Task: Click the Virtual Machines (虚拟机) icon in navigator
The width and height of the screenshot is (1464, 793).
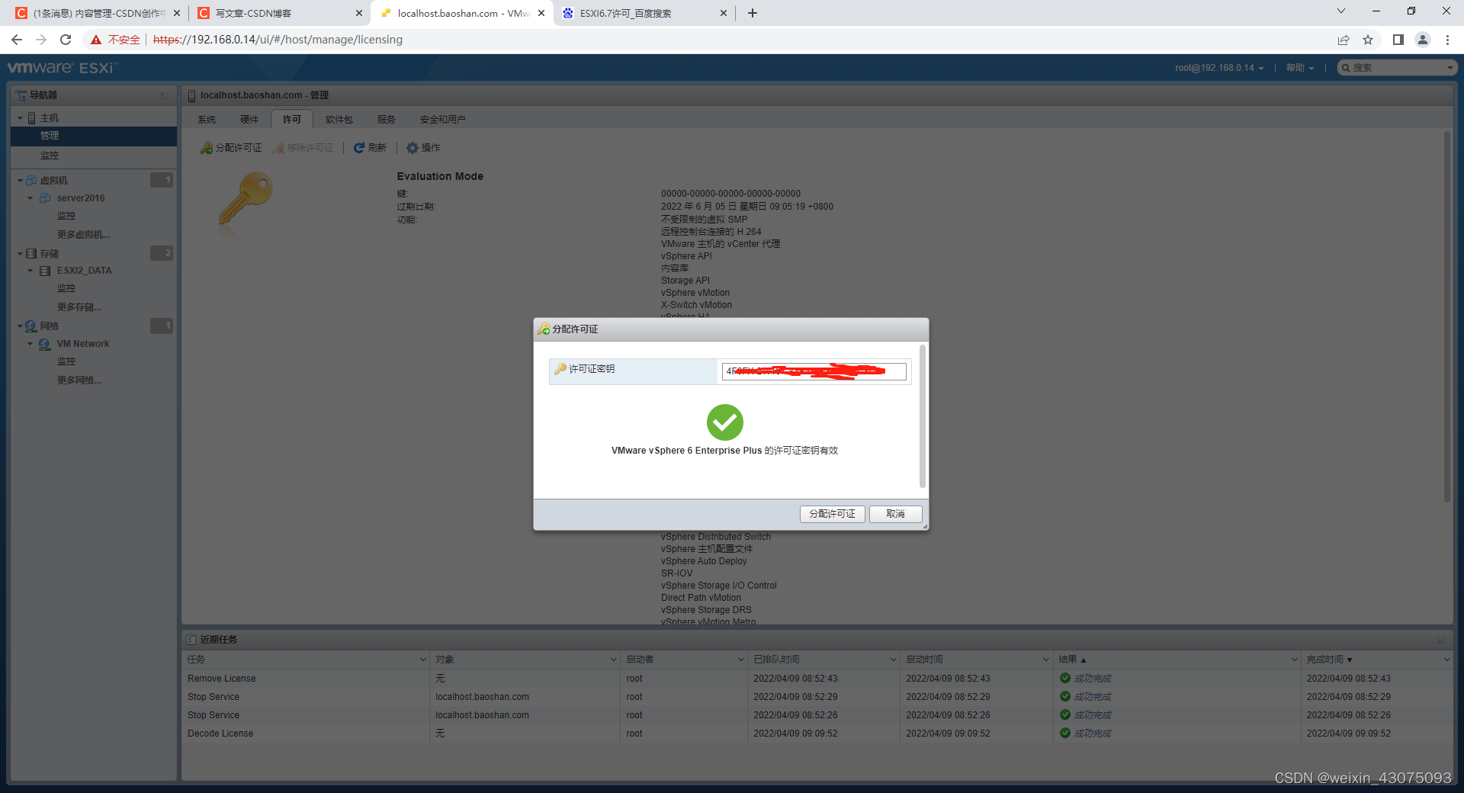Action: pyautogui.click(x=31, y=181)
